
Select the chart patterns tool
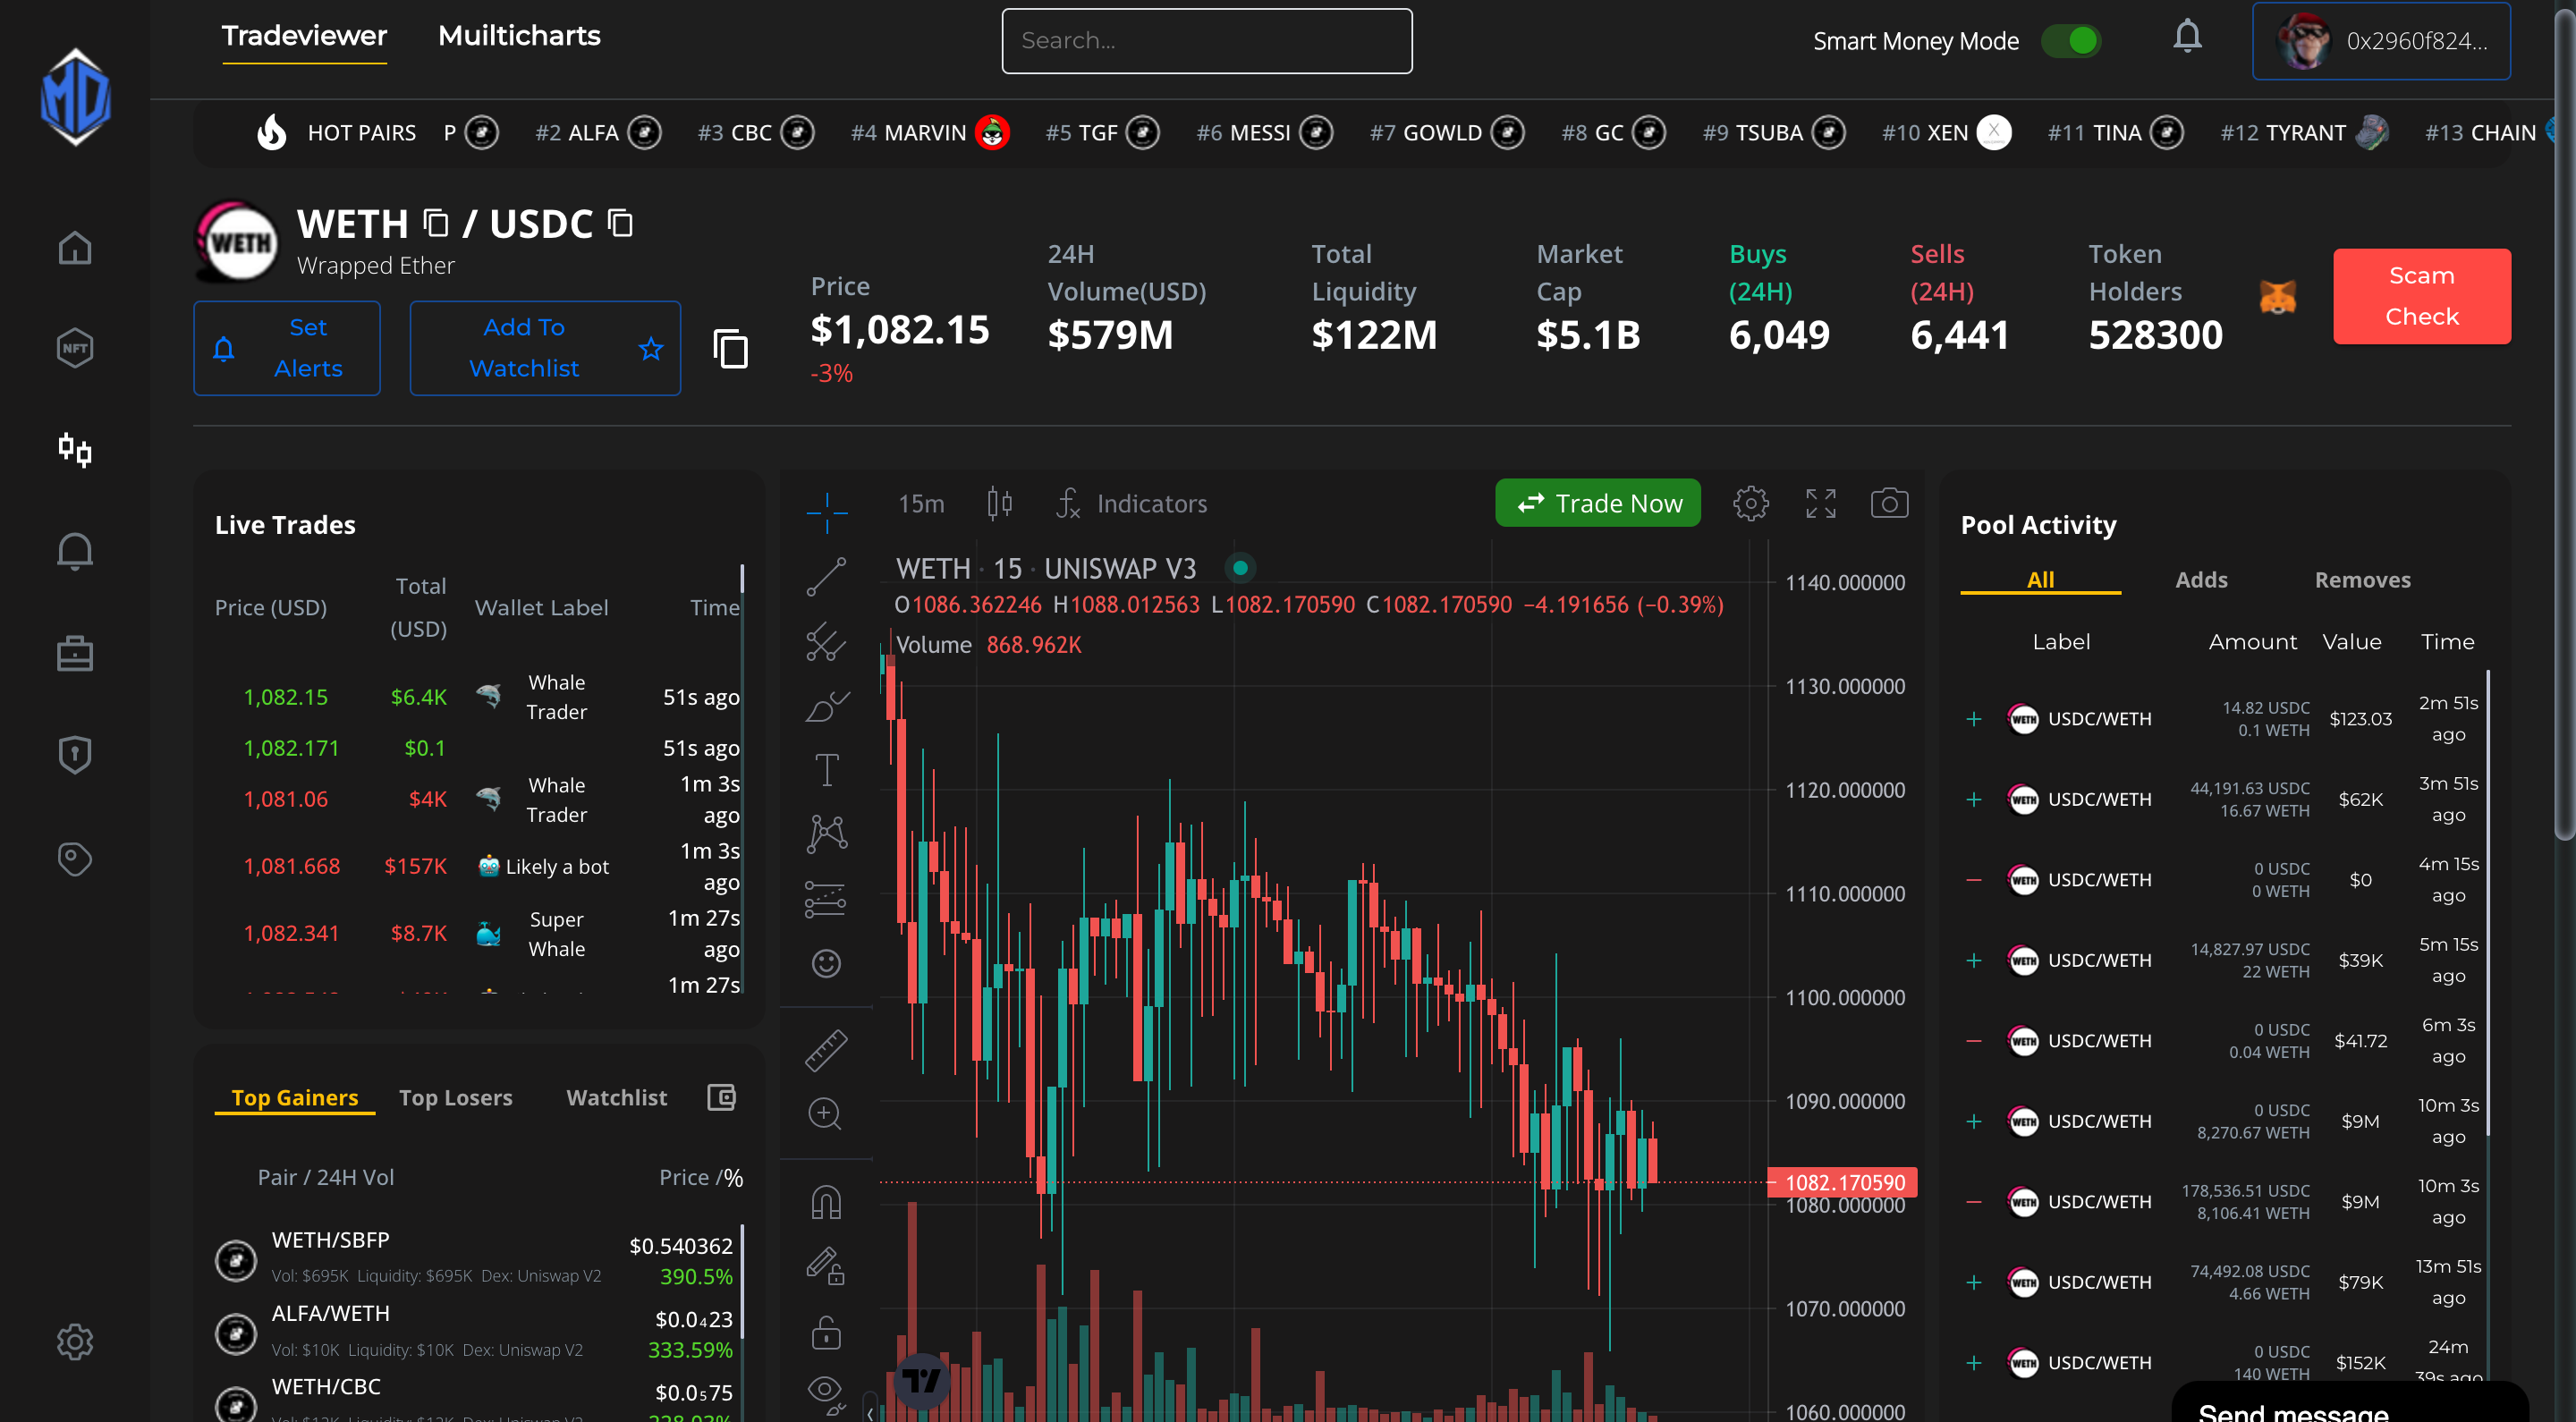click(x=827, y=833)
